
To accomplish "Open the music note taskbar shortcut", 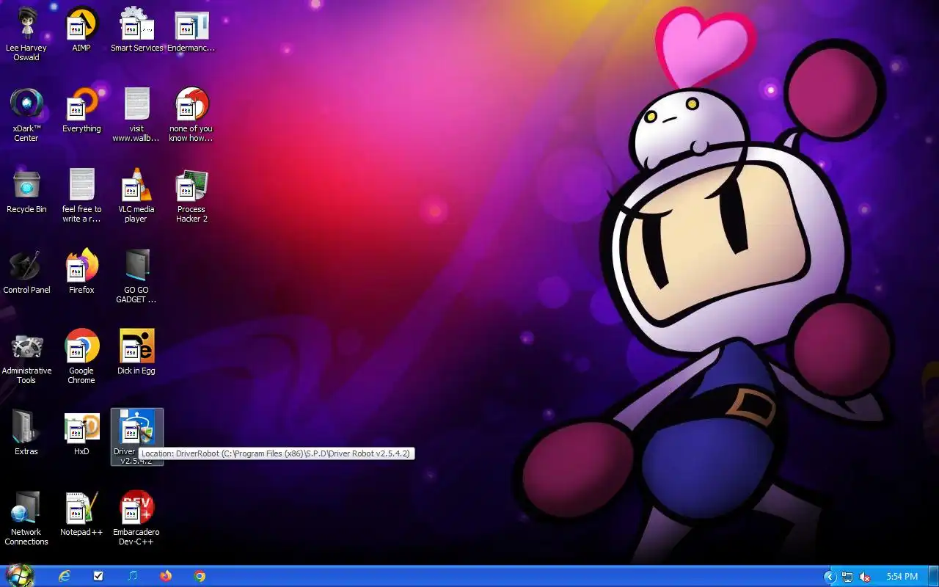I will click(x=132, y=576).
